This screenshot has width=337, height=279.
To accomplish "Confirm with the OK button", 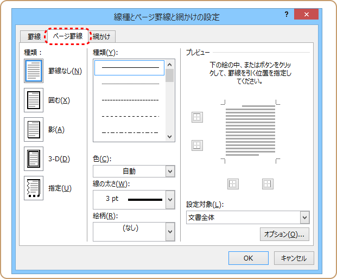I will pyautogui.click(x=249, y=258).
